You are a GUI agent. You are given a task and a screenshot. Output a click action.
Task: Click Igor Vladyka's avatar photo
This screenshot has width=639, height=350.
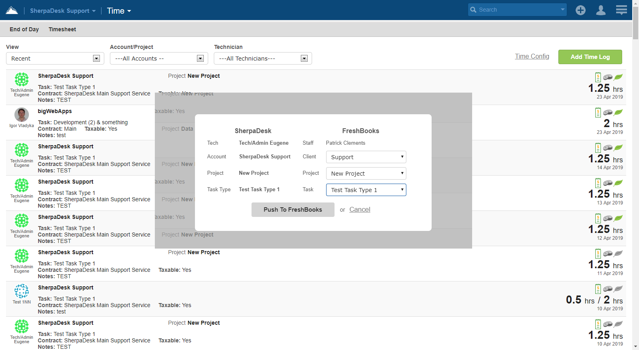(22, 115)
